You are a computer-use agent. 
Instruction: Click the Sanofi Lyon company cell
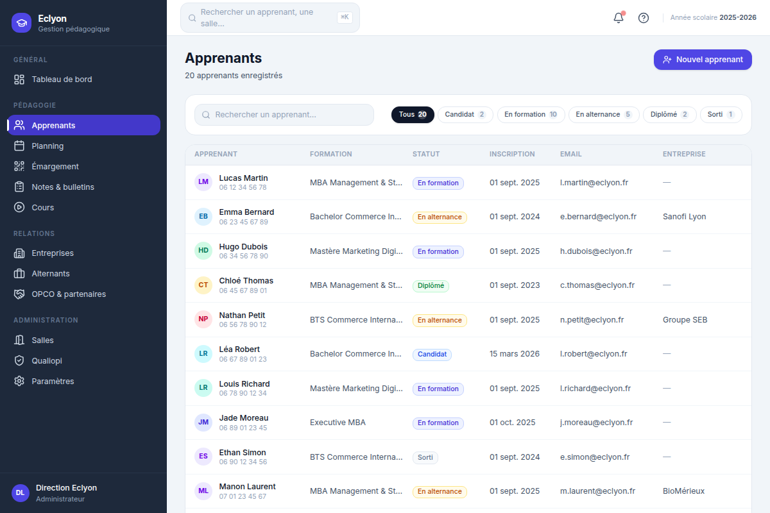(684, 217)
